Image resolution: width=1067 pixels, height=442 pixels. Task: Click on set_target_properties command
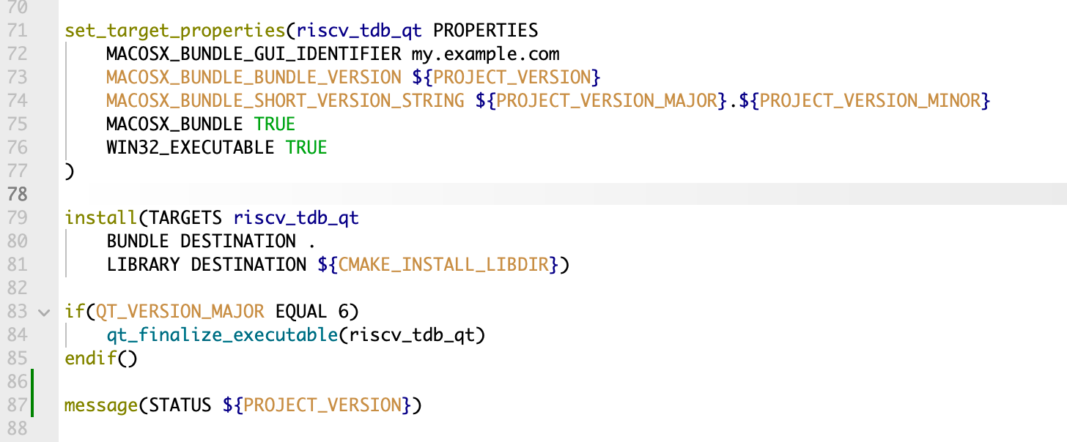pyautogui.click(x=175, y=31)
